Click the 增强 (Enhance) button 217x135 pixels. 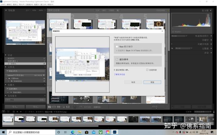tap(152, 82)
